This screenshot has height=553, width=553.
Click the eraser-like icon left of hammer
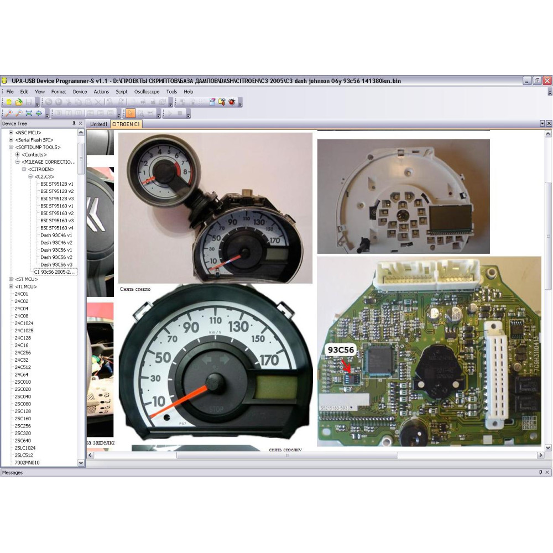pos(212,102)
